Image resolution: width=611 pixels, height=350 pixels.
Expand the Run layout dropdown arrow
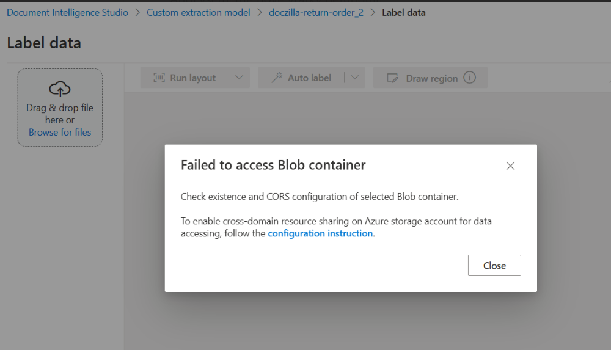(x=240, y=78)
